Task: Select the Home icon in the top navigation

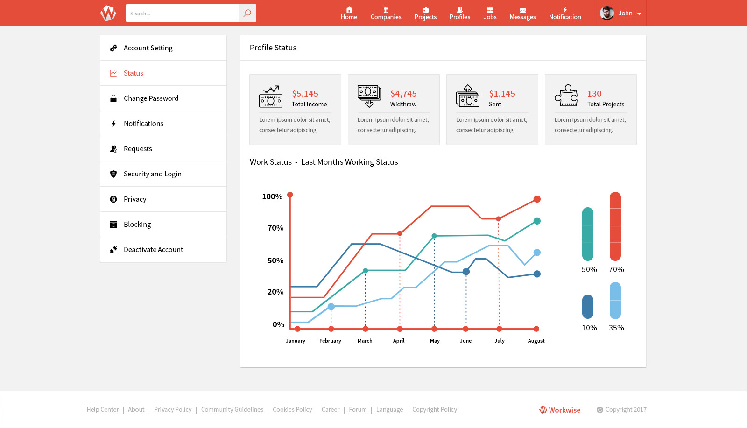Action: click(x=349, y=9)
